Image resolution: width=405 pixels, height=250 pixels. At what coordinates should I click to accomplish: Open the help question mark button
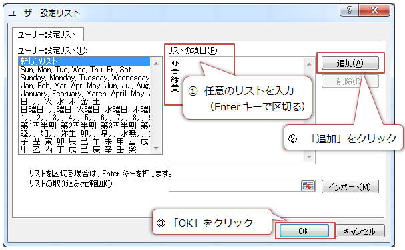click(349, 10)
